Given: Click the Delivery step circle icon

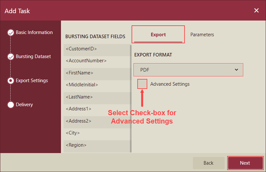Looking at the screenshot, I should point(11,105).
